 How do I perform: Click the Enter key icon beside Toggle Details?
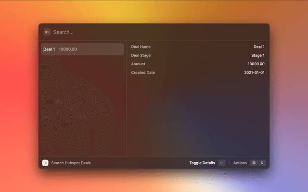pyautogui.click(x=221, y=163)
